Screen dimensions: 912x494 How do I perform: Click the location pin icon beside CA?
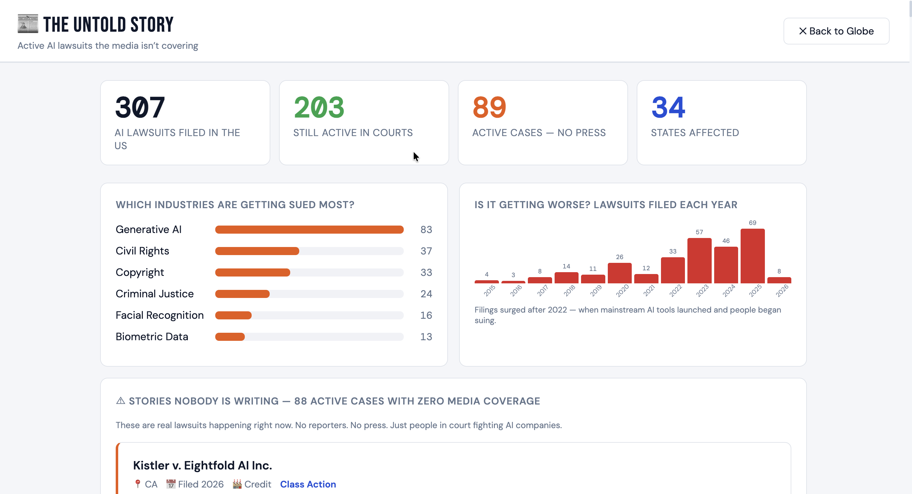point(138,484)
